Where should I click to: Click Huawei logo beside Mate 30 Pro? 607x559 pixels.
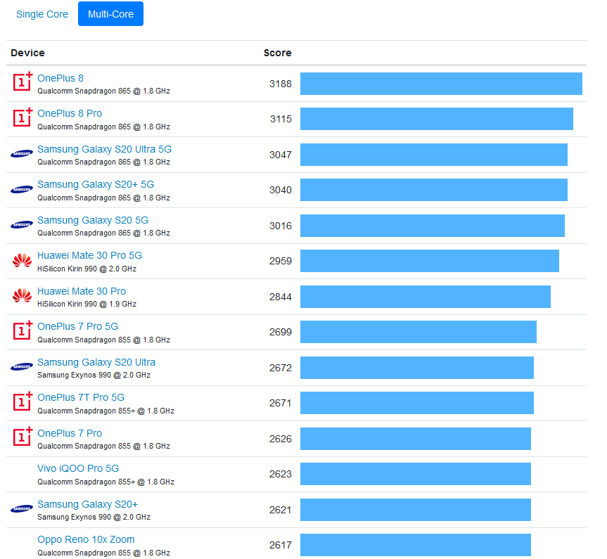tap(22, 296)
